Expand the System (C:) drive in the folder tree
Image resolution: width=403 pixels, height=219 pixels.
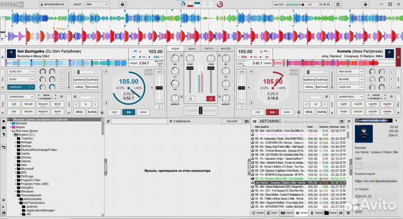pyautogui.click(x=13, y=135)
